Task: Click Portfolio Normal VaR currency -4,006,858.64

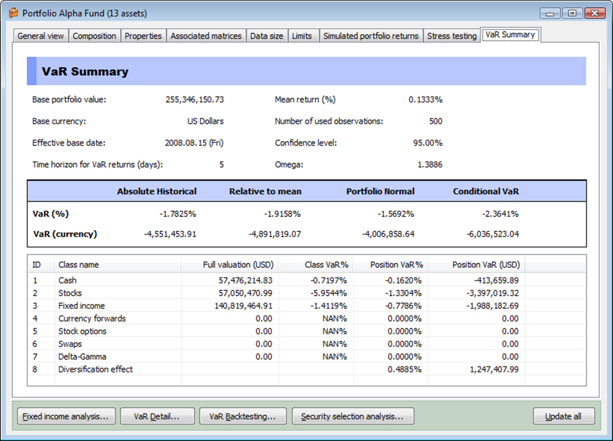Action: pos(388,234)
